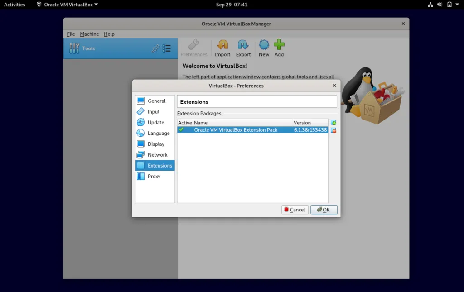Screen dimensions: 464x292
Task: Open the volume tray icon
Action: (440, 5)
